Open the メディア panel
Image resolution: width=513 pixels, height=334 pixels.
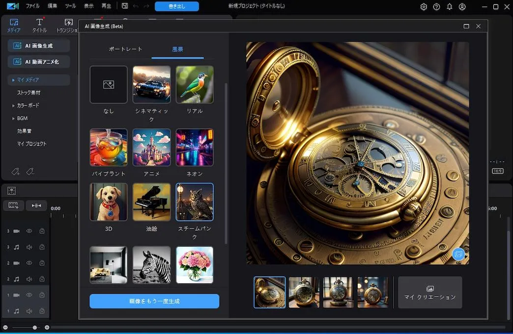point(13,25)
